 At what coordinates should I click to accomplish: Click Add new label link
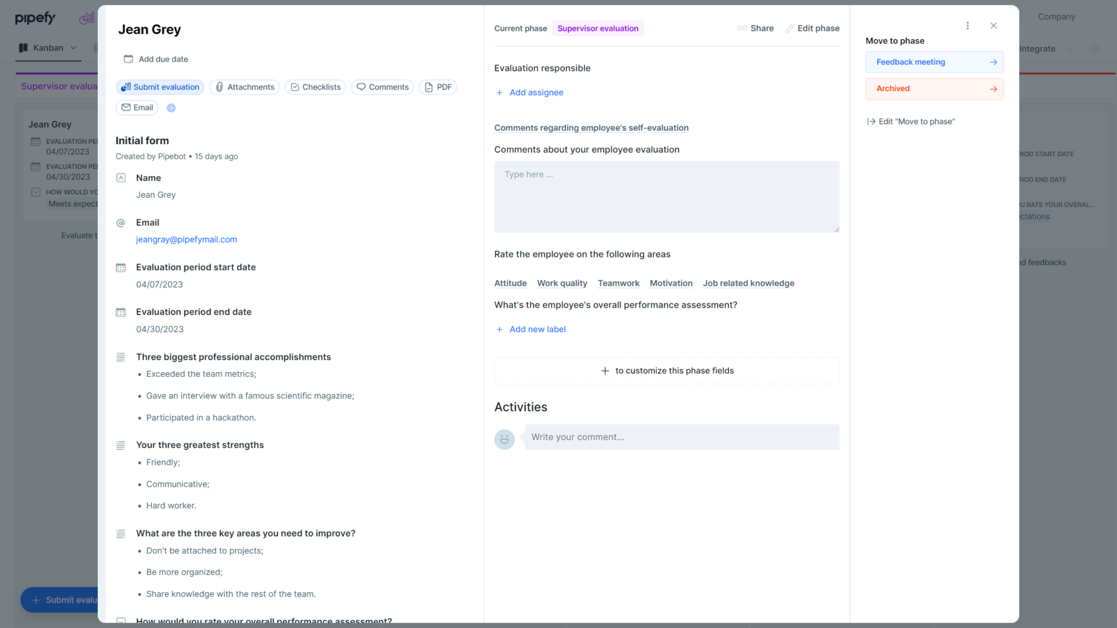click(538, 329)
